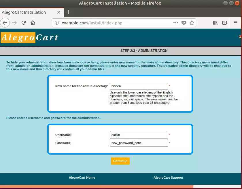Open the Firefox home page
242x189 pixels.
33,23
